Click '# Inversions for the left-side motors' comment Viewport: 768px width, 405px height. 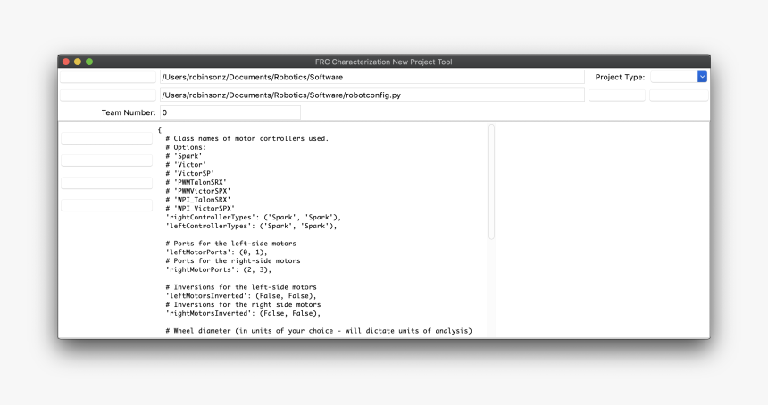[241, 287]
